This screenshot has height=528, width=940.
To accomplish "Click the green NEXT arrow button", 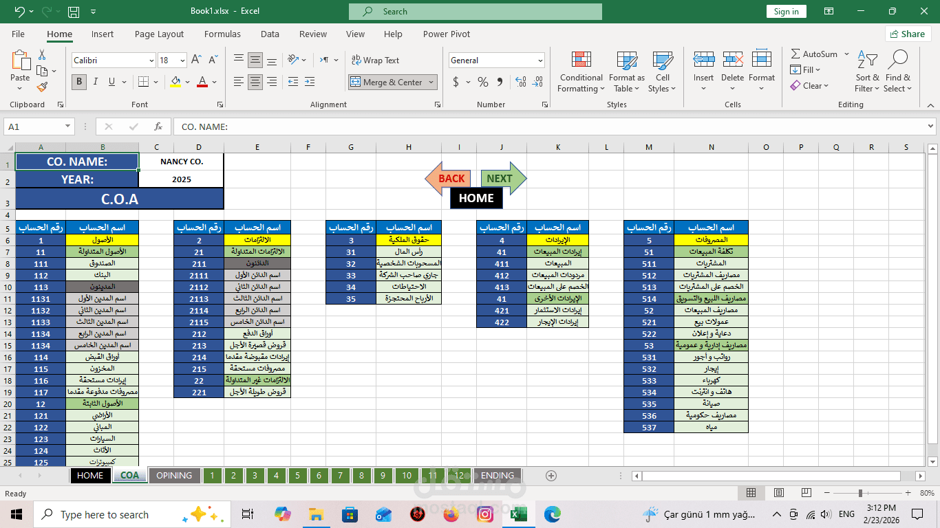I will coord(503,179).
